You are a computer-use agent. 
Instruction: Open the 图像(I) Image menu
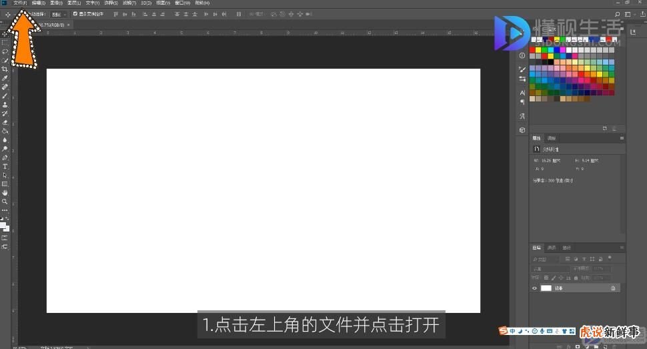pyautogui.click(x=56, y=3)
